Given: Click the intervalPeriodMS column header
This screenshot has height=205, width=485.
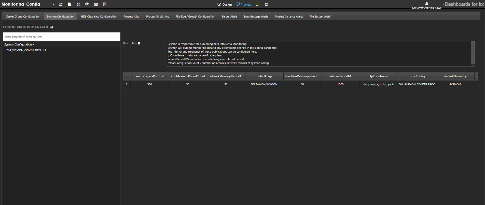Looking at the screenshot, I should pyautogui.click(x=341, y=76).
